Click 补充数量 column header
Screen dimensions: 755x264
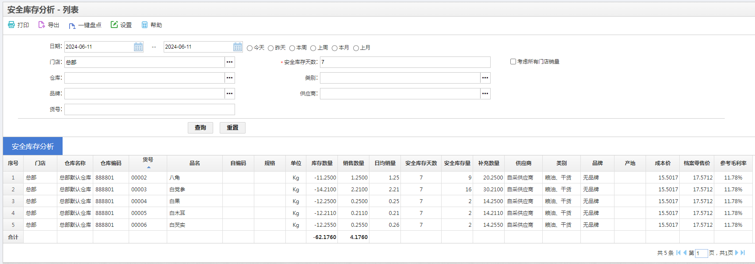pyautogui.click(x=489, y=163)
